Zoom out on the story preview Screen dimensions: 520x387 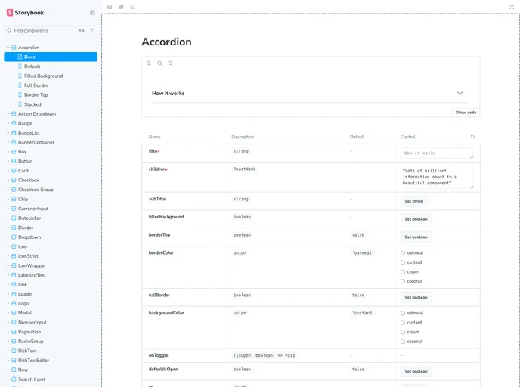[x=159, y=63]
